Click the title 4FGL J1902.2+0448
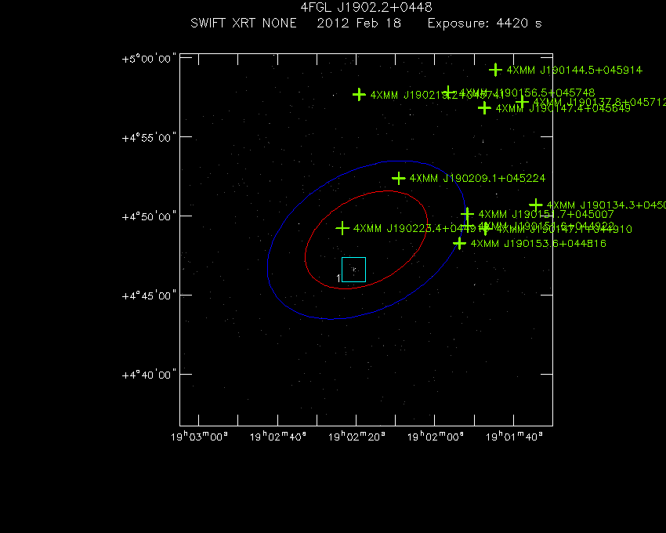Image resolution: width=666 pixels, height=533 pixels. pyautogui.click(x=366, y=7)
